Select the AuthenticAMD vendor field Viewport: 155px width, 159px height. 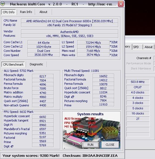[x=70, y=32]
